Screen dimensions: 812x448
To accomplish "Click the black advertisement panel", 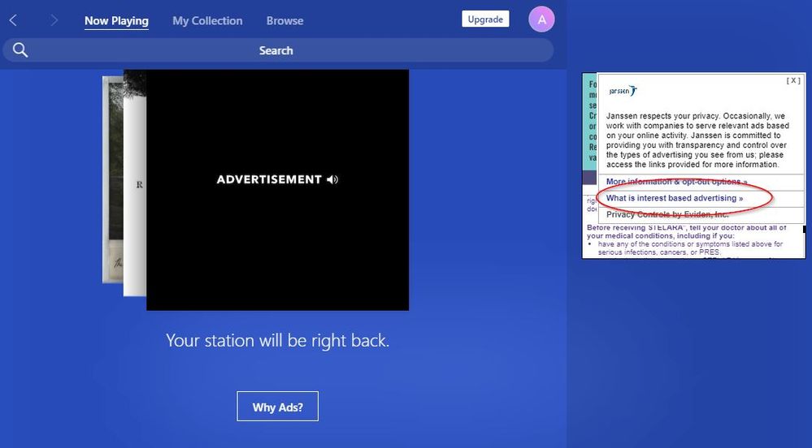I will coord(277,243).
